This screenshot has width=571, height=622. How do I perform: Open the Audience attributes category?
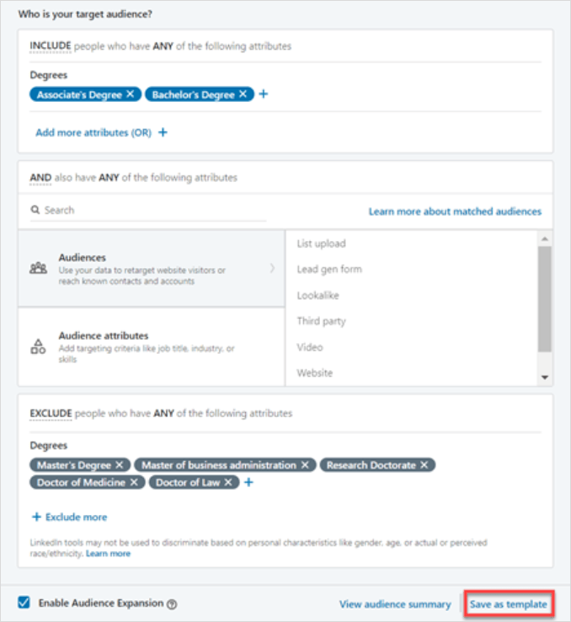pyautogui.click(x=152, y=346)
